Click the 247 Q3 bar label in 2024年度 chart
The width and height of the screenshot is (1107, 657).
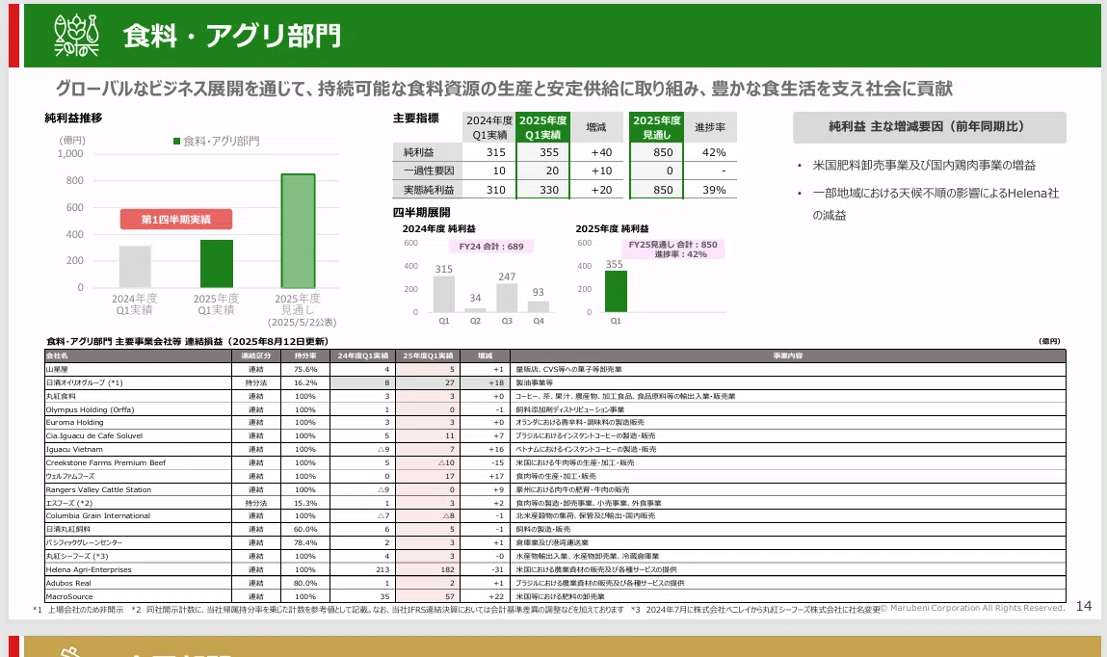pos(507,276)
